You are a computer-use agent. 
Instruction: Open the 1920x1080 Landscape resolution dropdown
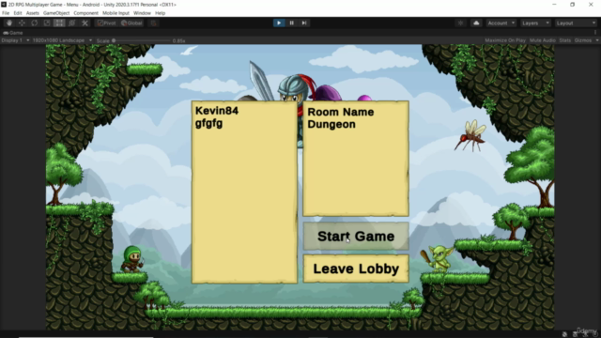pos(62,40)
